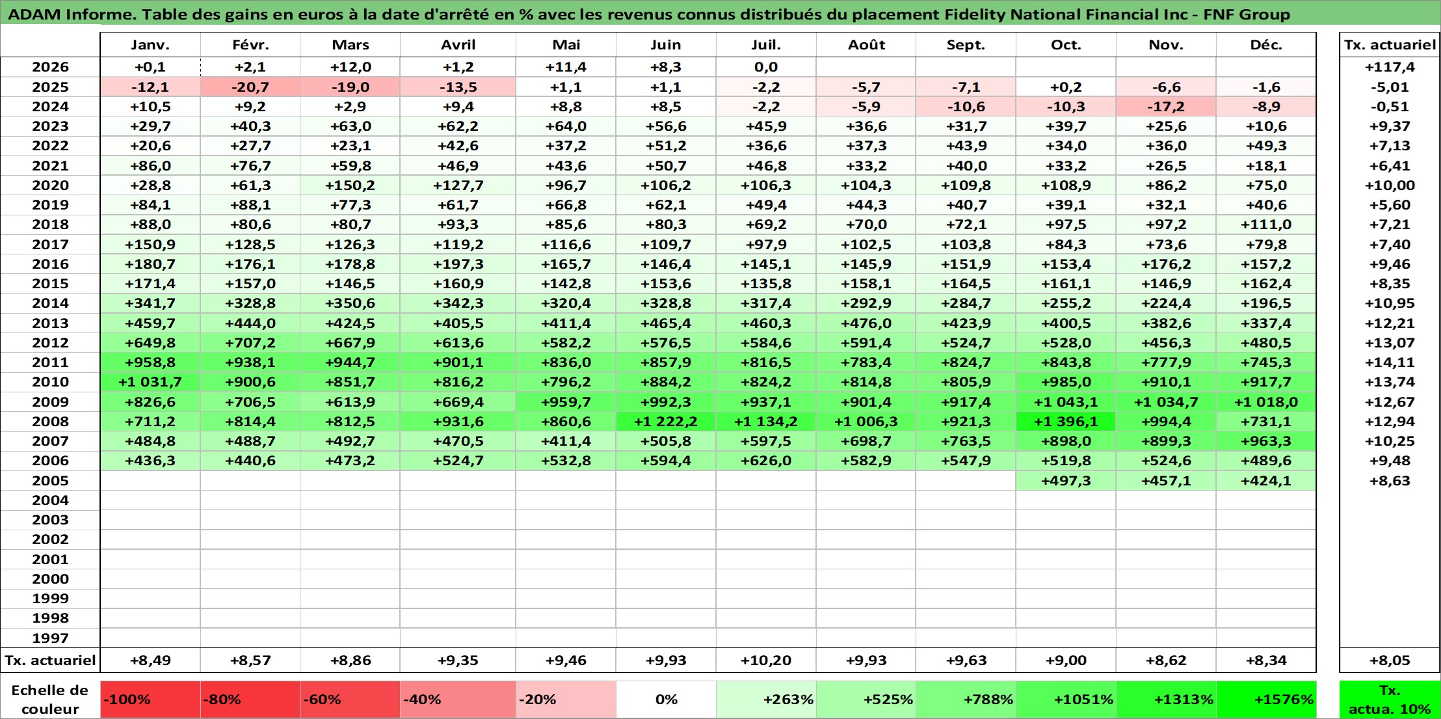Click the 'Août' column header
Viewport: 1441px width, 719px height.
coord(866,45)
